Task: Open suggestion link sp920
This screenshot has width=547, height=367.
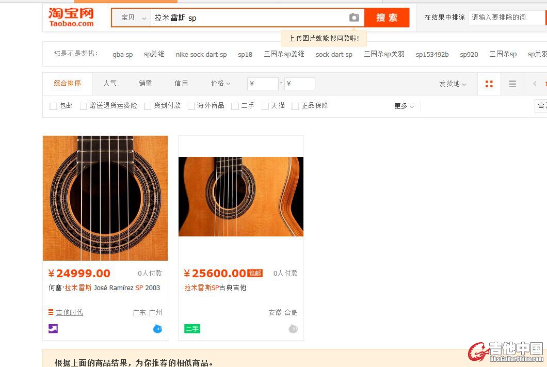Action: (x=469, y=54)
